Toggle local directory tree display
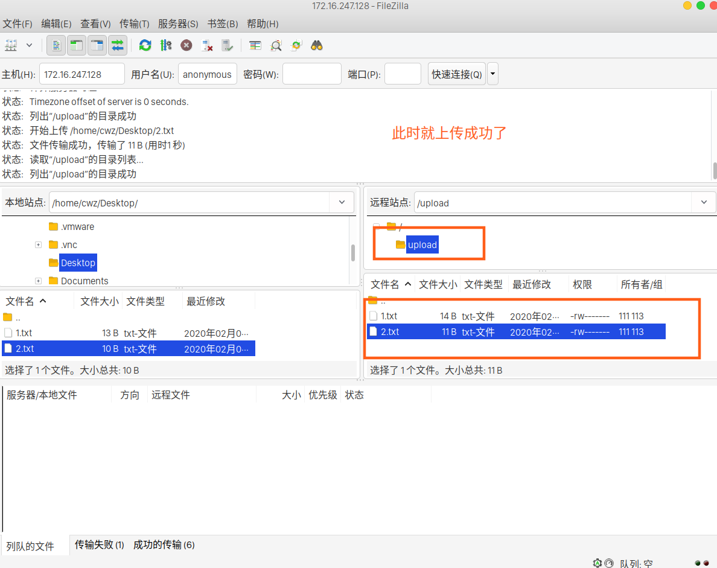 (x=77, y=45)
